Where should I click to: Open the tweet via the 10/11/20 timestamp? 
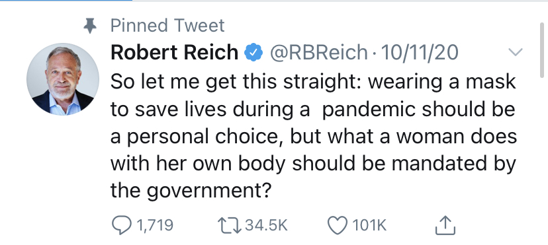click(420, 52)
